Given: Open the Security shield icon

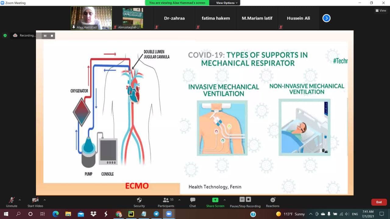Looking at the screenshot, I should pos(139,200).
